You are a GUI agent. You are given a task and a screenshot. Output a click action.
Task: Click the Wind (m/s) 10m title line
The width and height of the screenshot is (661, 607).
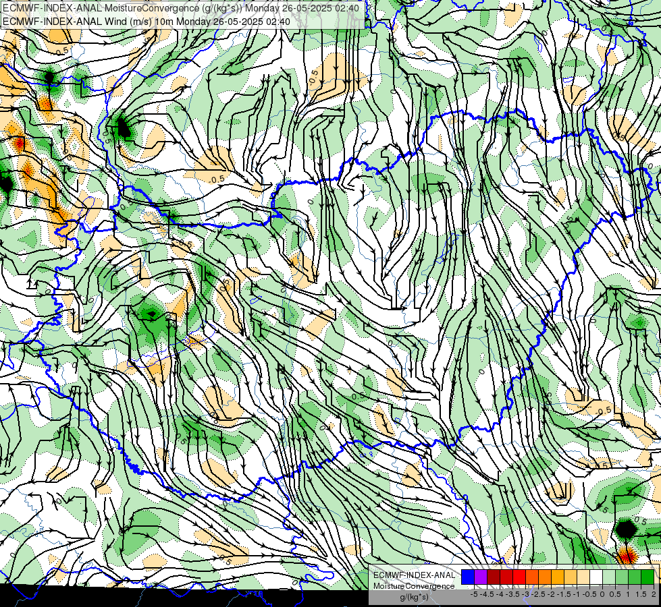tap(147, 22)
